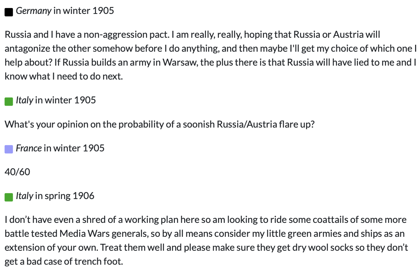Screen dimensions: 418x272
Task: Click the green Italy square, winter 1905
Action: tap(9, 102)
